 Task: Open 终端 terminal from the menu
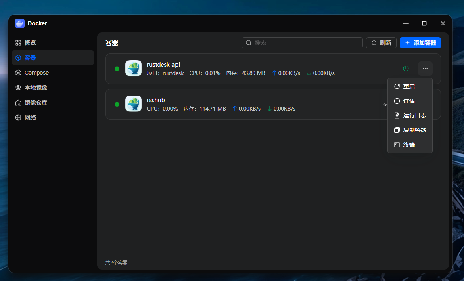pyautogui.click(x=410, y=145)
